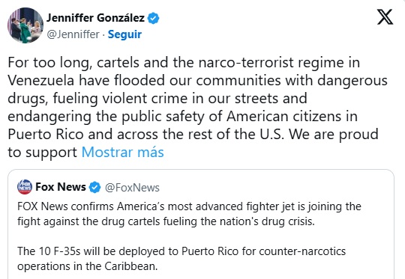Viewport: 405px width, 279px height.
Task: Open the X logo link
Action: (x=385, y=17)
